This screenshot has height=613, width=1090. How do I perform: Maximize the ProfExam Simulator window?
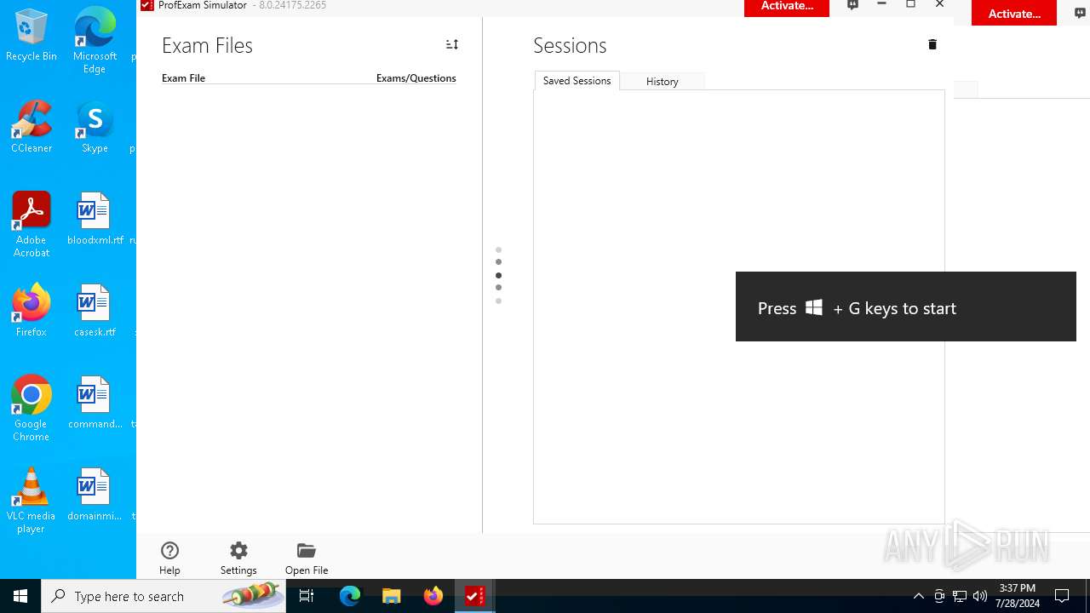click(x=910, y=5)
